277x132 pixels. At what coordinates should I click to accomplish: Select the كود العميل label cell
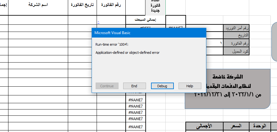(236, 51)
